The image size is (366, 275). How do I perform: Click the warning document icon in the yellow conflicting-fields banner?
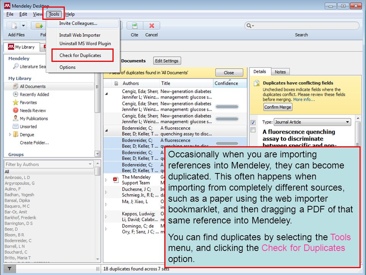[x=257, y=83]
